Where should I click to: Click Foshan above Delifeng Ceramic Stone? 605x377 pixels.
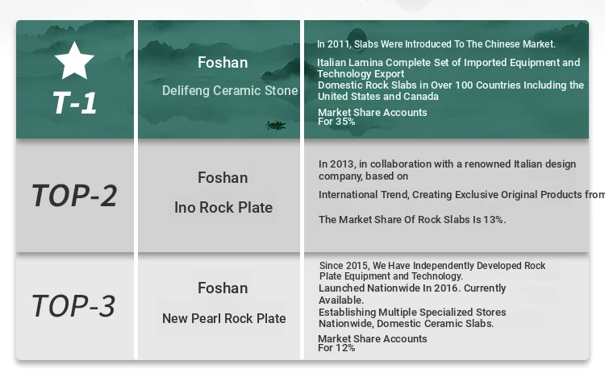(x=223, y=62)
